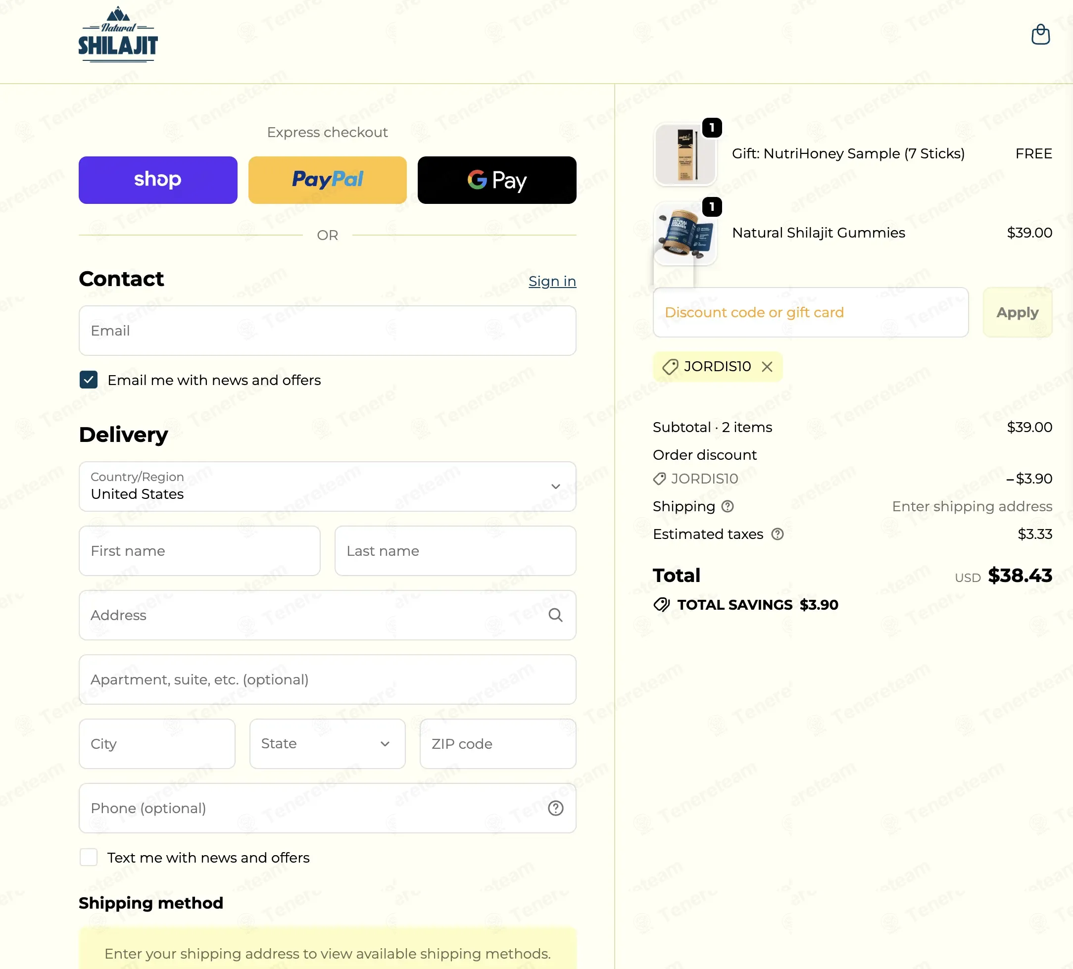Click the NutriHoney Sample product thumbnail
Viewport: 1073px width, 969px height.
685,154
